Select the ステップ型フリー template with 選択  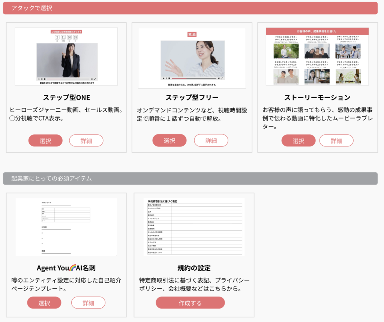(169, 140)
